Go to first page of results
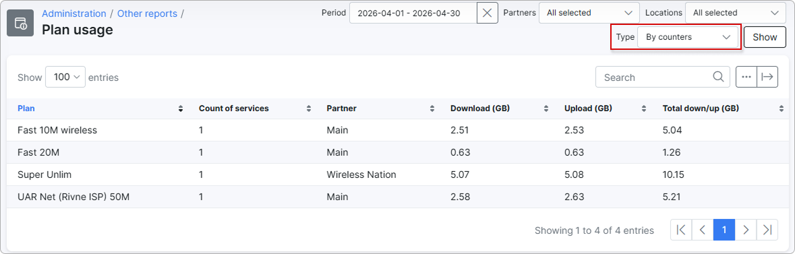This screenshot has width=795, height=254. pyautogui.click(x=681, y=230)
